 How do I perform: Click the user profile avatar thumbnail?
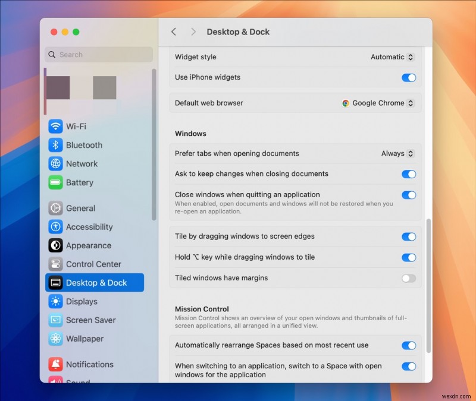58,87
